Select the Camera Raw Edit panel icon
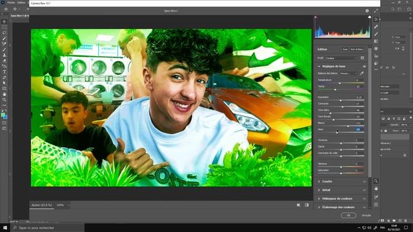Screen dimensions: 413x232 376,19
